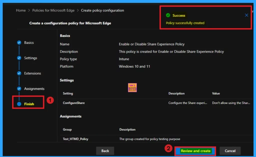Click the 'Windows 10 and 11' platform value
This screenshot has width=256, height=157.
point(134,66)
